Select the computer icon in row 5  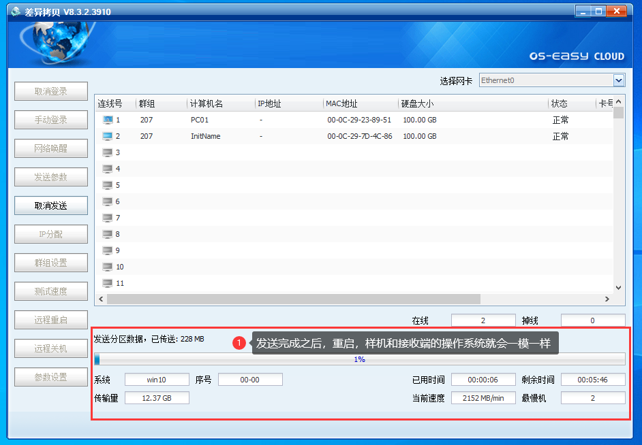tap(108, 185)
